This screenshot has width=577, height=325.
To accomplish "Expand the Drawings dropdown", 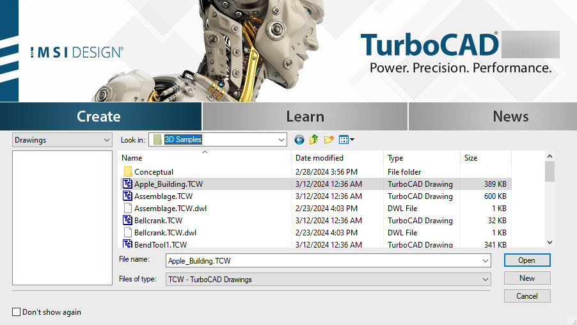I will click(x=62, y=140).
